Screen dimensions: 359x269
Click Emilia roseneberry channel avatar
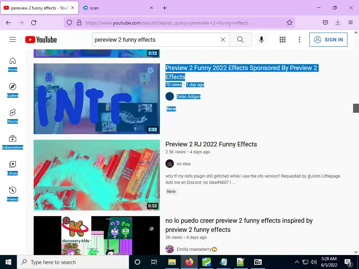[x=170, y=249]
